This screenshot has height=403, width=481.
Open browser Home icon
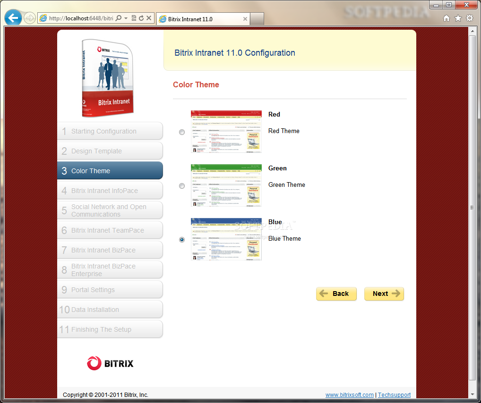pyautogui.click(x=447, y=18)
